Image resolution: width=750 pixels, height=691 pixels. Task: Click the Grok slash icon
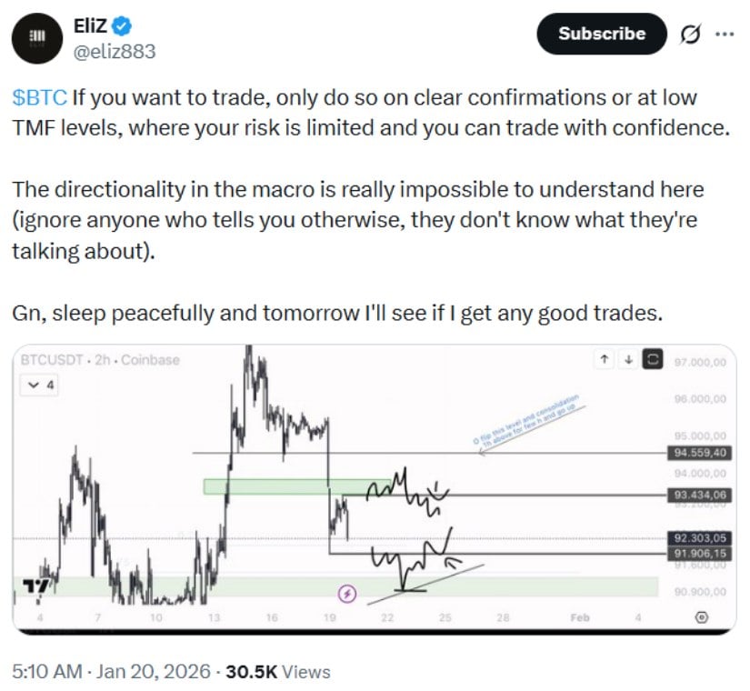pyautogui.click(x=690, y=35)
